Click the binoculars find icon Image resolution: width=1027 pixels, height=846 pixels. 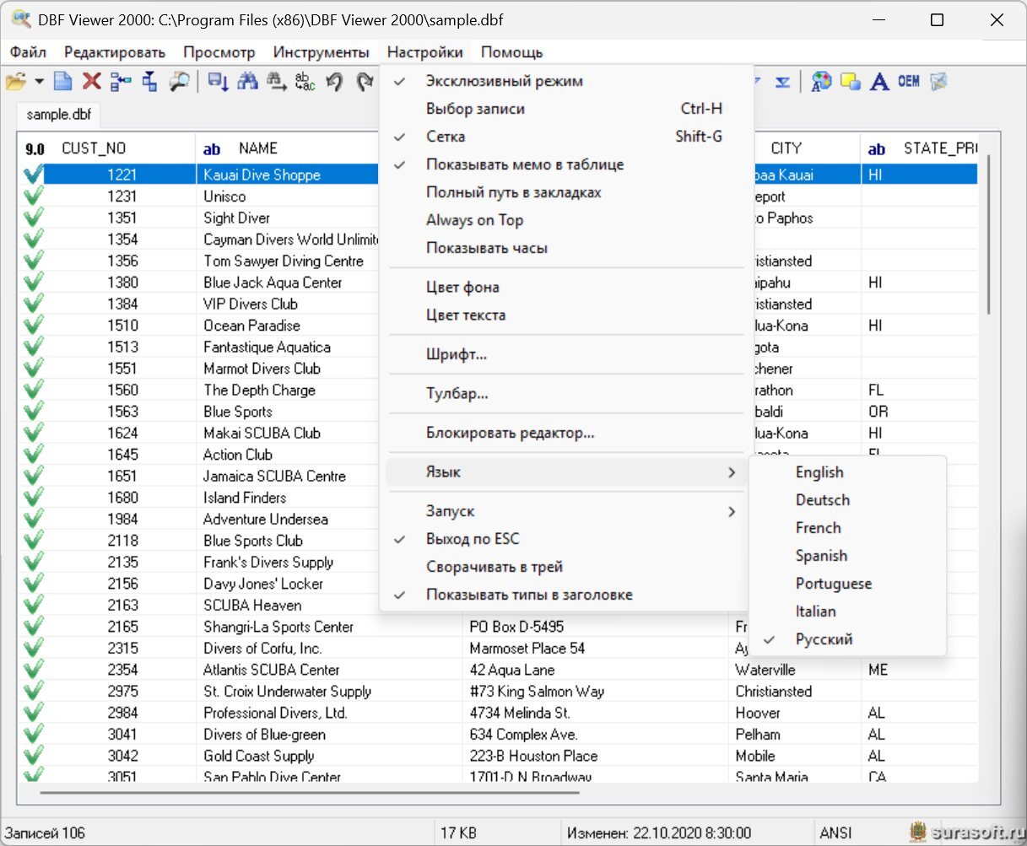[247, 82]
